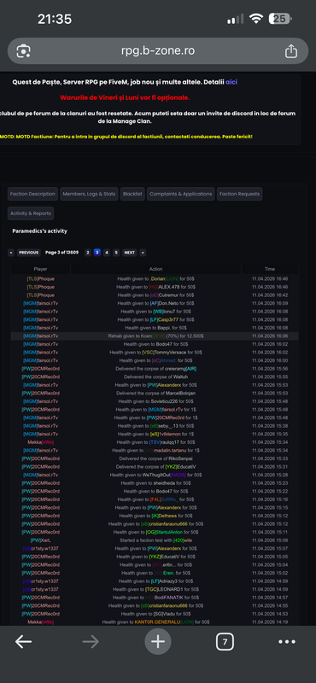Tap the camera lens search icon in address bar
Viewport: 316px width, 683px height.
click(23, 51)
